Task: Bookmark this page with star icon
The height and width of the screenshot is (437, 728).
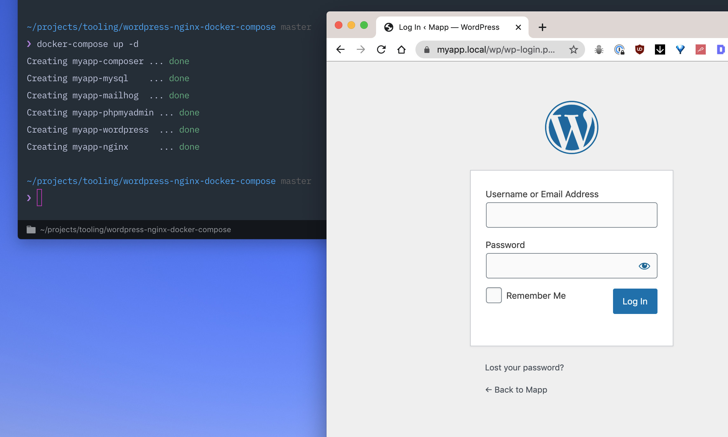Action: (x=573, y=49)
